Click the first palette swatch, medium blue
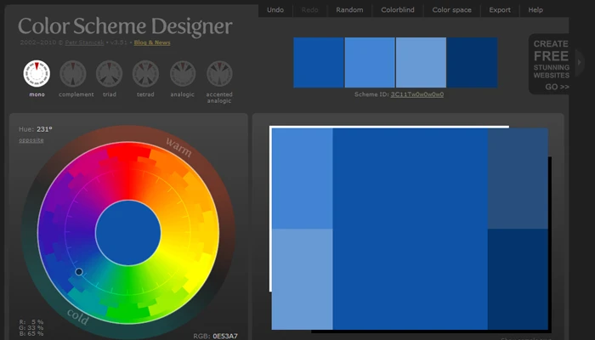Image resolution: width=595 pixels, height=340 pixels. pyautogui.click(x=319, y=63)
